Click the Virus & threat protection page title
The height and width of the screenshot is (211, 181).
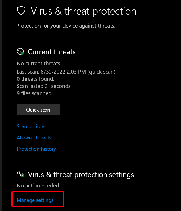pyautogui.click(x=83, y=11)
